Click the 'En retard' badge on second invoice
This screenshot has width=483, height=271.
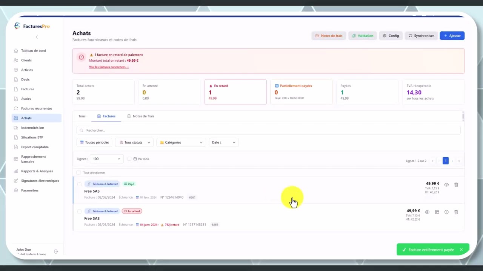tap(132, 211)
